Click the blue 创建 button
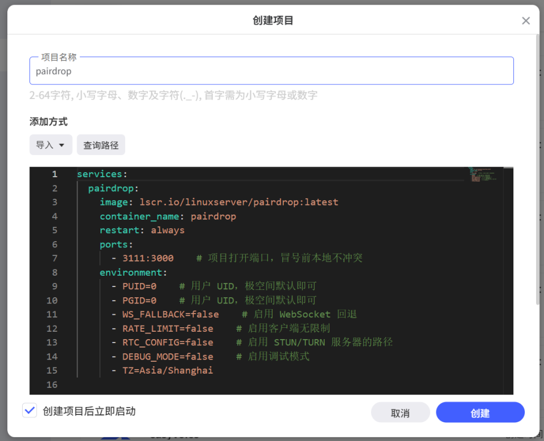 click(x=480, y=413)
